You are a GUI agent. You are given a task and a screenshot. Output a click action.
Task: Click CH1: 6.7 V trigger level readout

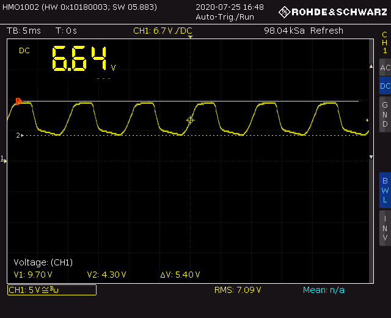point(163,31)
